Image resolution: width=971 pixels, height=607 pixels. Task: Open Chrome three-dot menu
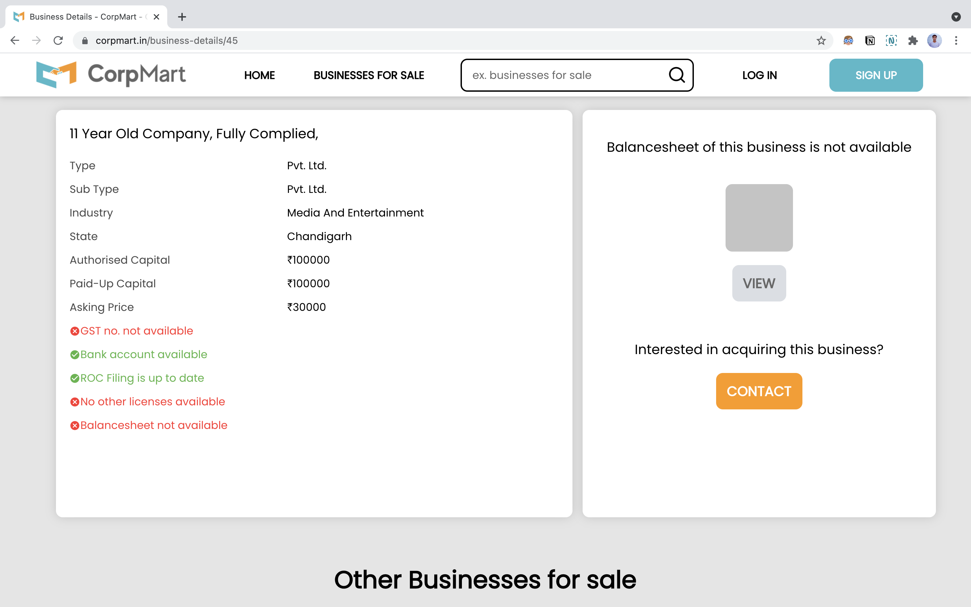click(x=956, y=40)
